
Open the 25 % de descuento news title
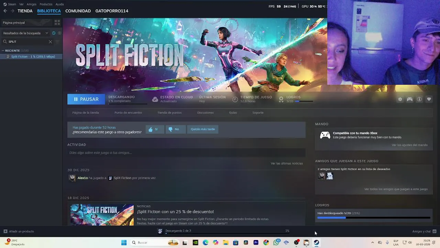tap(175, 211)
